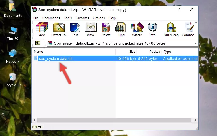Sort list by Type column
Image resolution: width=217 pixels, height=136 pixels.
180,52
